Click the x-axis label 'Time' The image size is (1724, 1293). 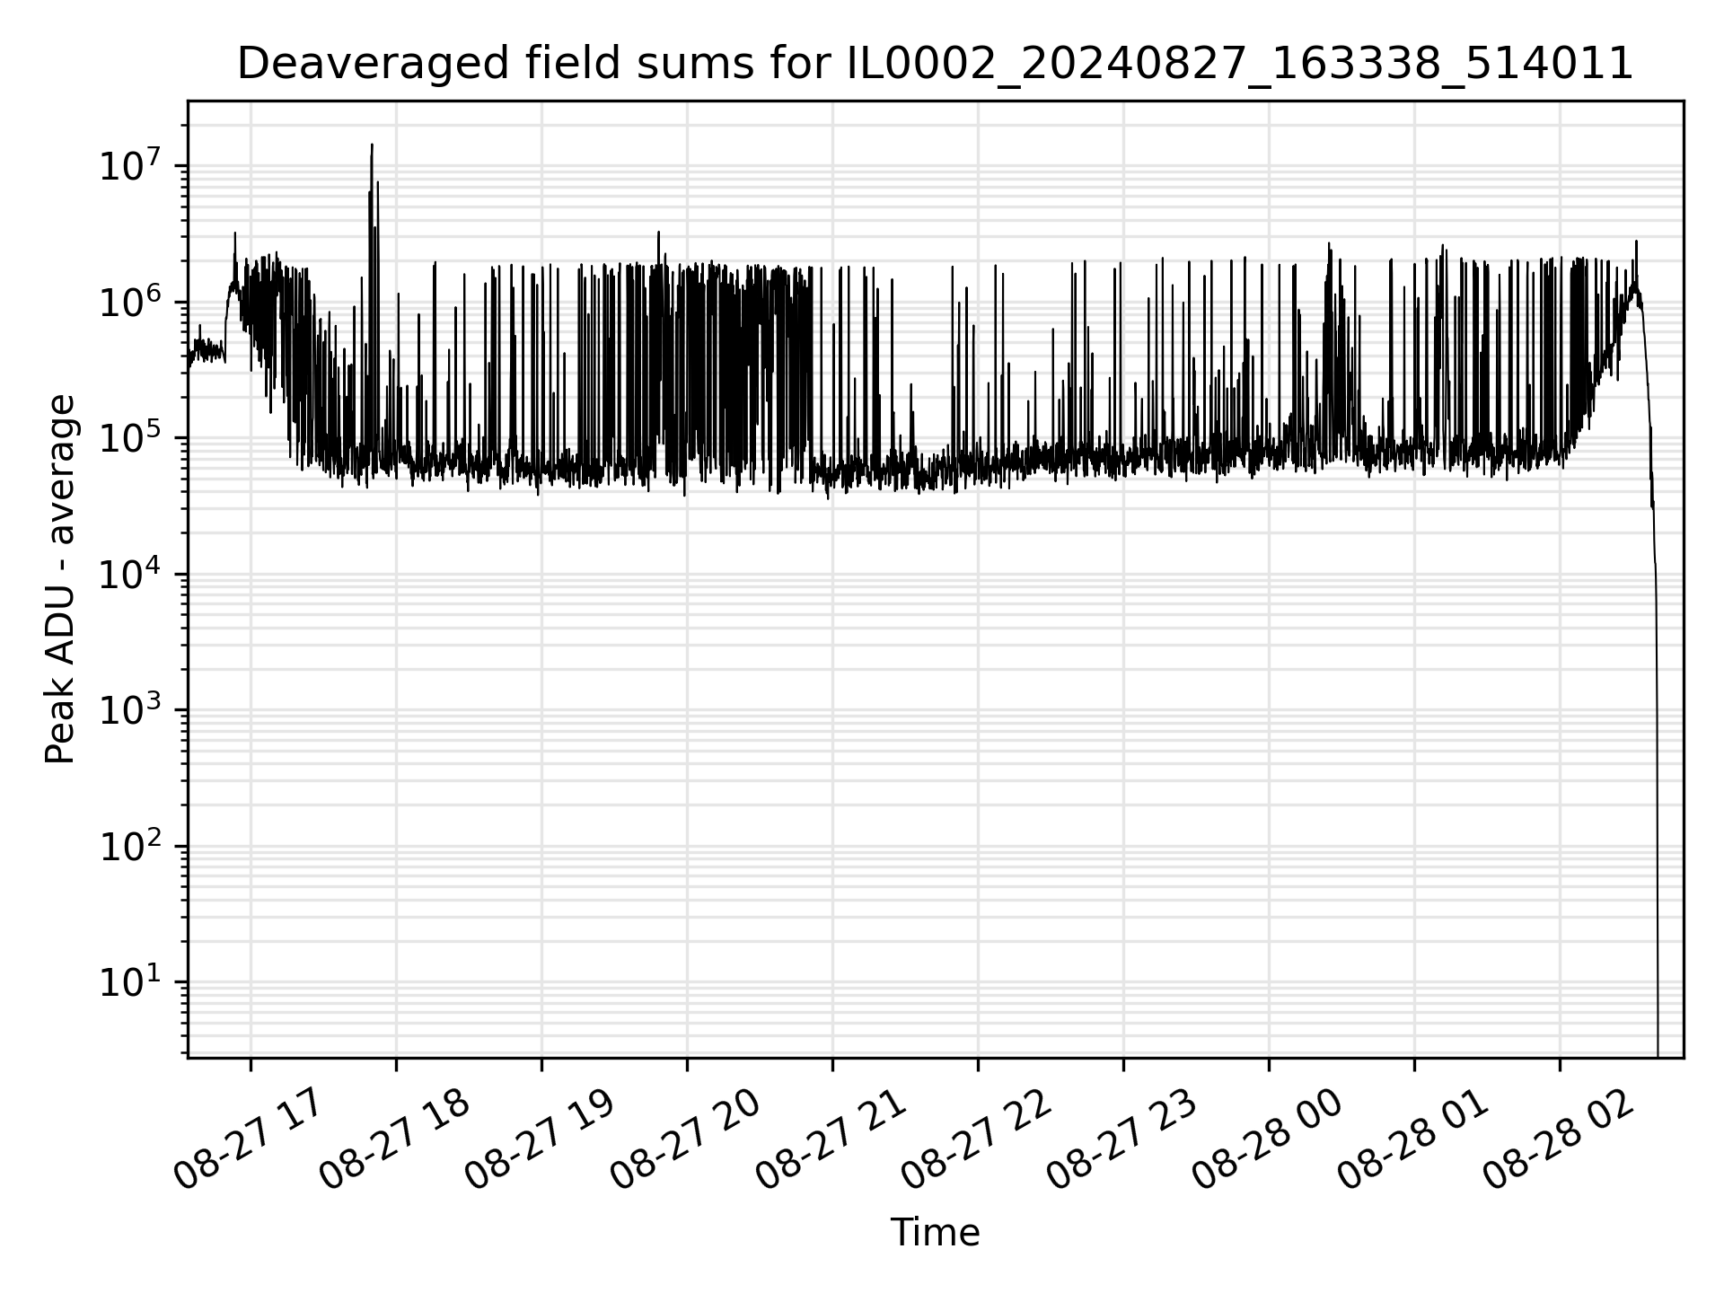(935, 1233)
